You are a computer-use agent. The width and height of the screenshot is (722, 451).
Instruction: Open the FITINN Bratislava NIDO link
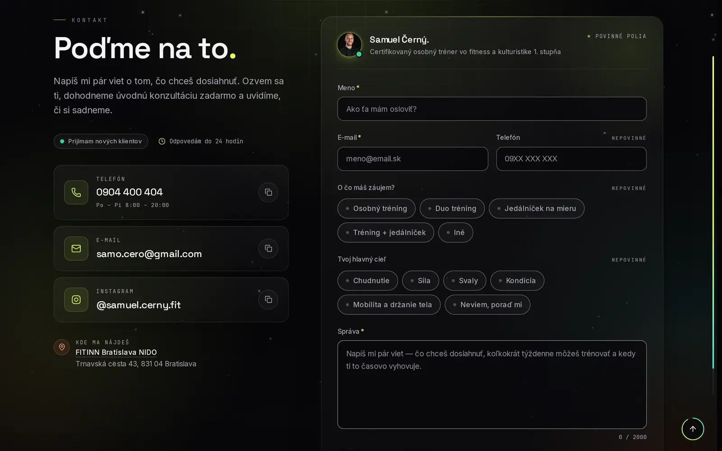116,352
